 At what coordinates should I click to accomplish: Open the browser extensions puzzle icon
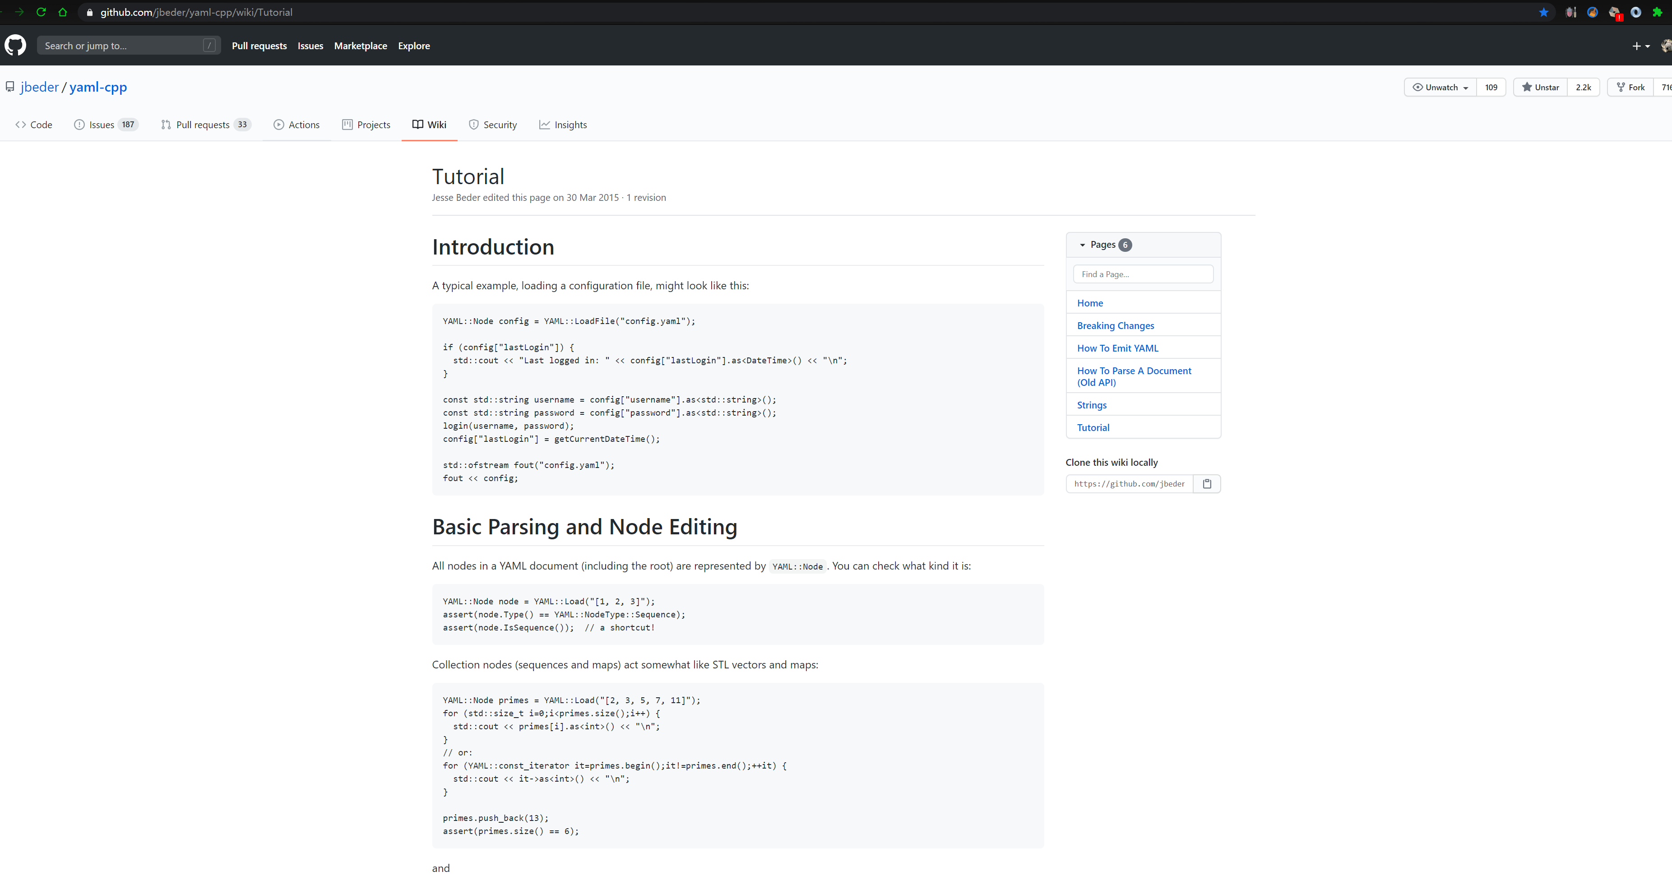click(x=1656, y=12)
